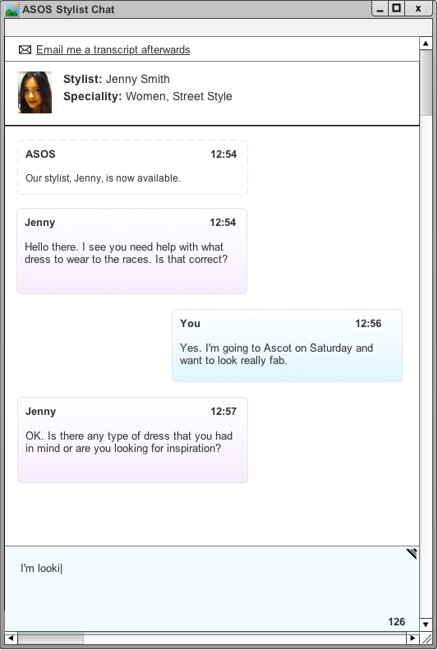Click the resize handle icon in the message box
Viewport: 438px width, 650px height.
[x=412, y=553]
